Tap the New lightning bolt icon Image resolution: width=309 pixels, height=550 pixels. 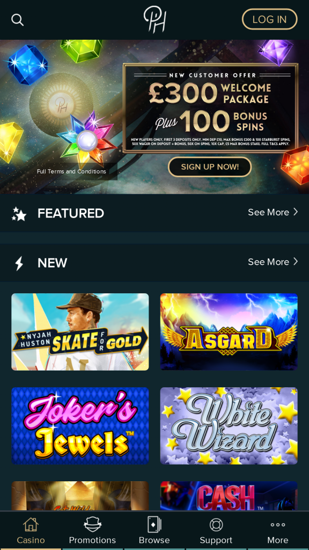pyautogui.click(x=19, y=263)
